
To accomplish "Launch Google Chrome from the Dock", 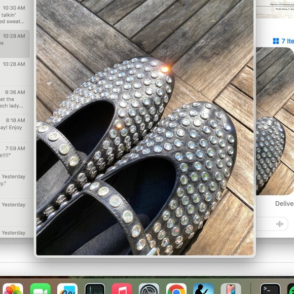I will (176, 289).
